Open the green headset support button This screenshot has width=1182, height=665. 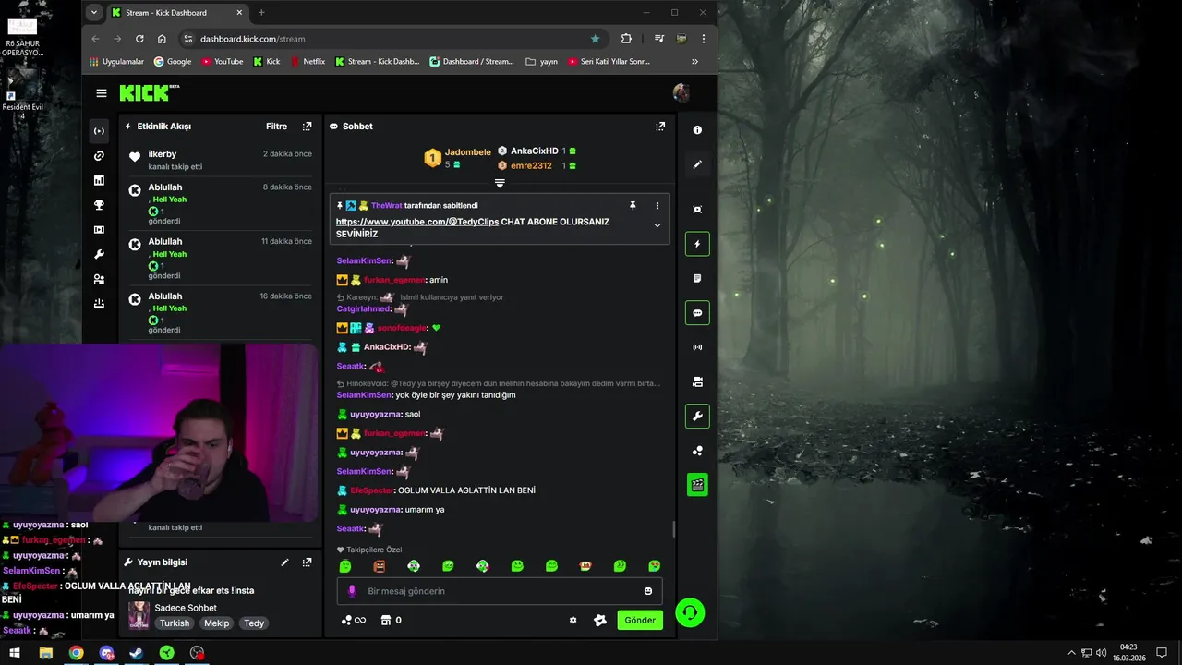click(x=690, y=613)
